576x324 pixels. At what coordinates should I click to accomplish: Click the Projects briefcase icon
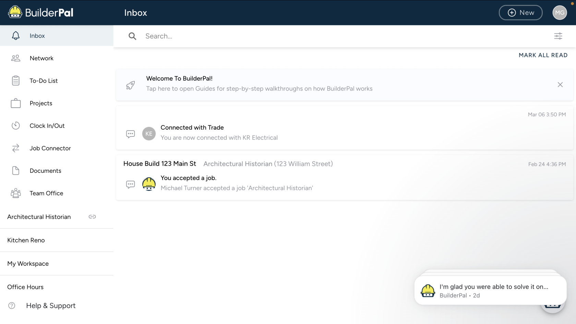16,103
